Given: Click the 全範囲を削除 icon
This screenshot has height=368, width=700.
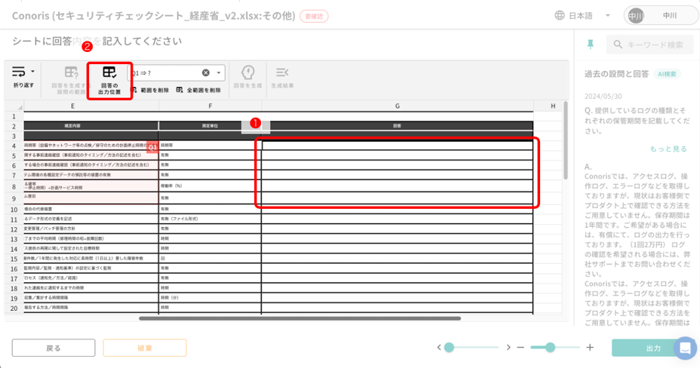Looking at the screenshot, I should (180, 90).
